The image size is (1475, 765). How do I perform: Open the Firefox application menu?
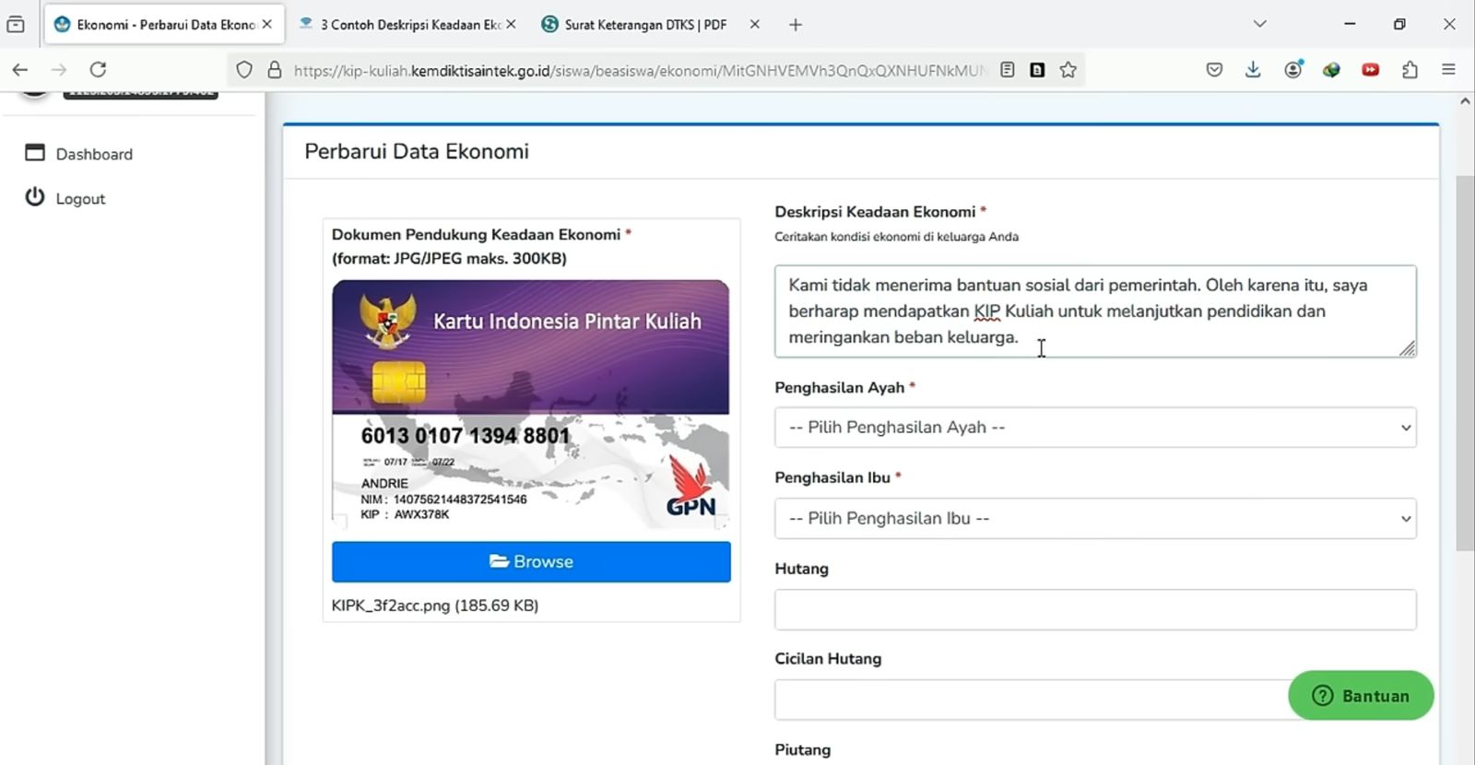pyautogui.click(x=1448, y=69)
